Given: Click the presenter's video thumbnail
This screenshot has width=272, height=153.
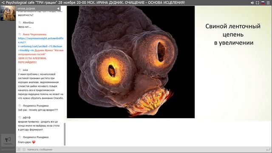Looking at the screenshot, I should [x=8, y=13].
